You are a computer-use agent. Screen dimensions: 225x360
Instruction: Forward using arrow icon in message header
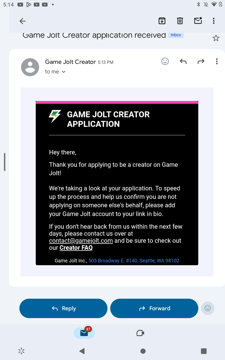coord(201,61)
